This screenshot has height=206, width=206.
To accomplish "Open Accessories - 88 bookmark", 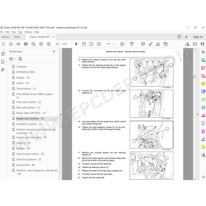I will tap(25, 165).
